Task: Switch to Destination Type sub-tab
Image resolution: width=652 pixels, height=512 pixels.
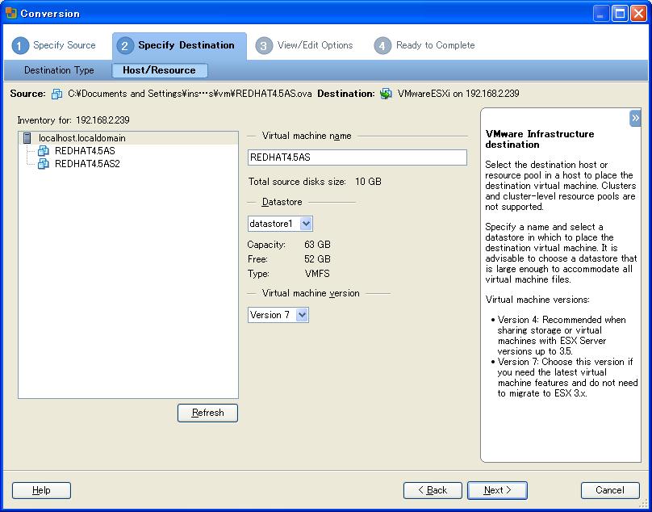Action: tap(59, 70)
